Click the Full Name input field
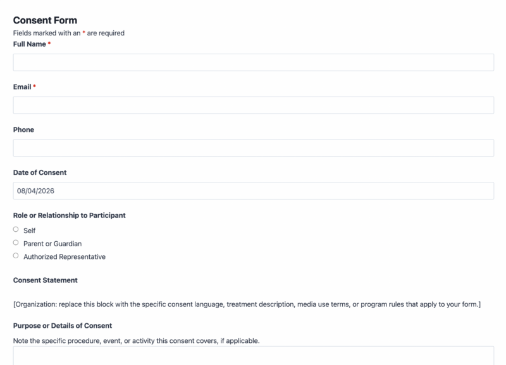The height and width of the screenshot is (365, 506). [x=254, y=62]
